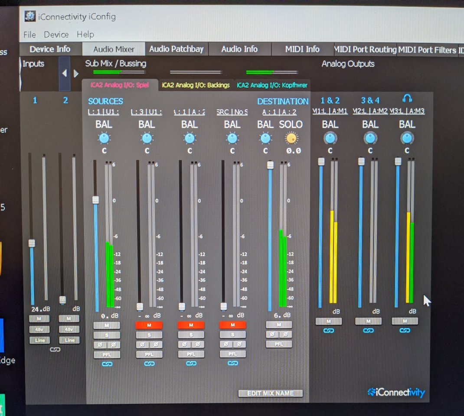Viewport: 464px width, 416px height.
Task: Switch to MIDI Port Routing tab
Action: pos(366,49)
